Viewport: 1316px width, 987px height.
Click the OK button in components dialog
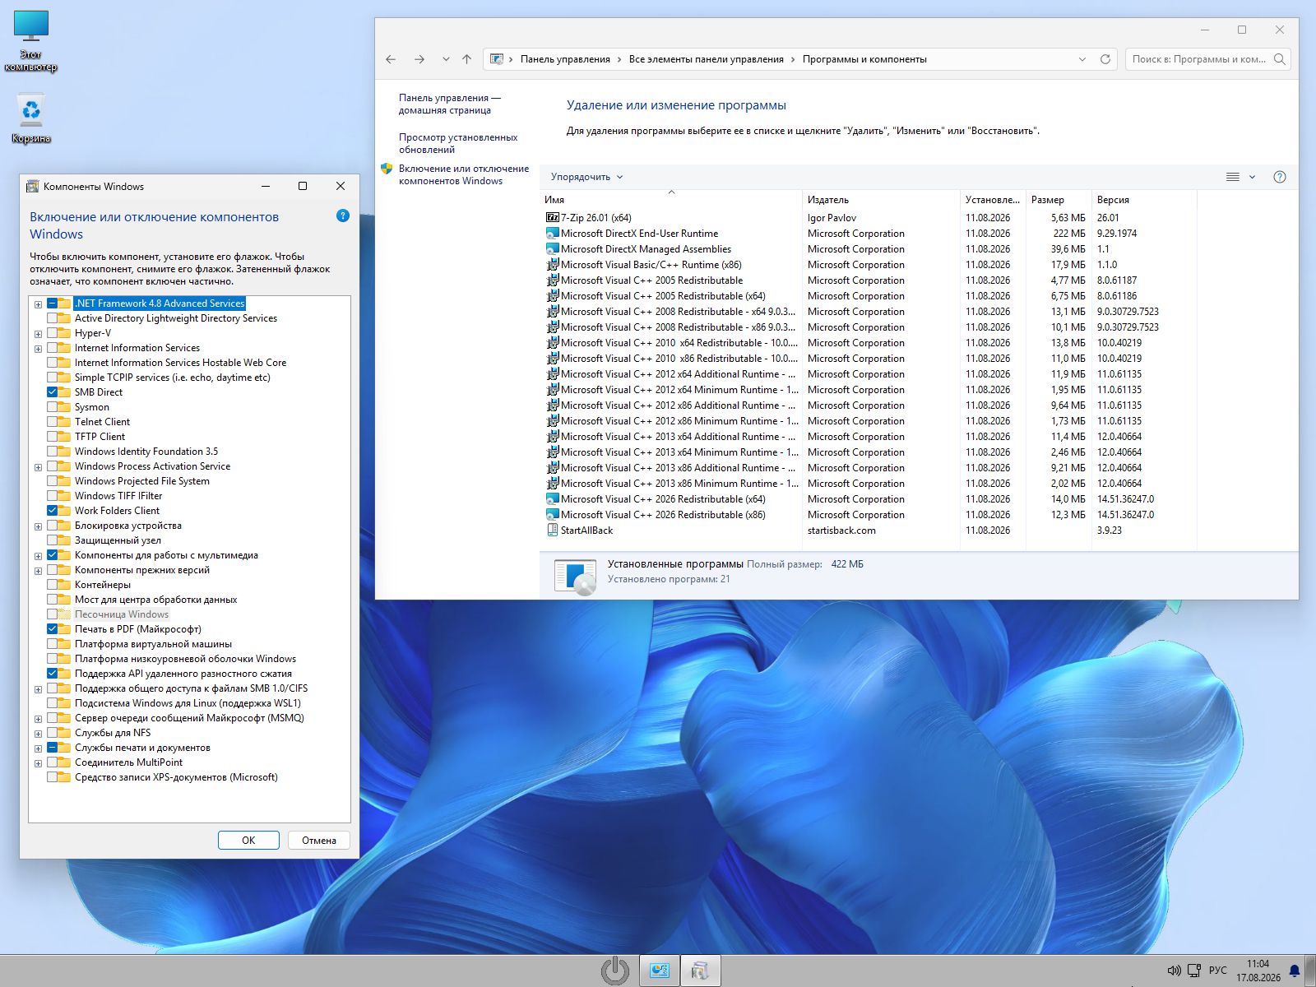pos(248,841)
